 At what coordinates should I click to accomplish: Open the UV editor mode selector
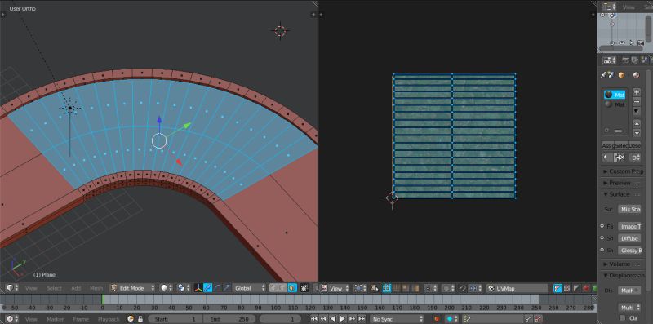360,288
